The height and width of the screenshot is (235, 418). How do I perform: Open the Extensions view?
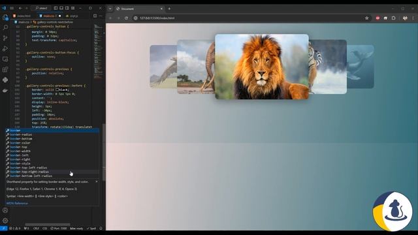[5, 70]
